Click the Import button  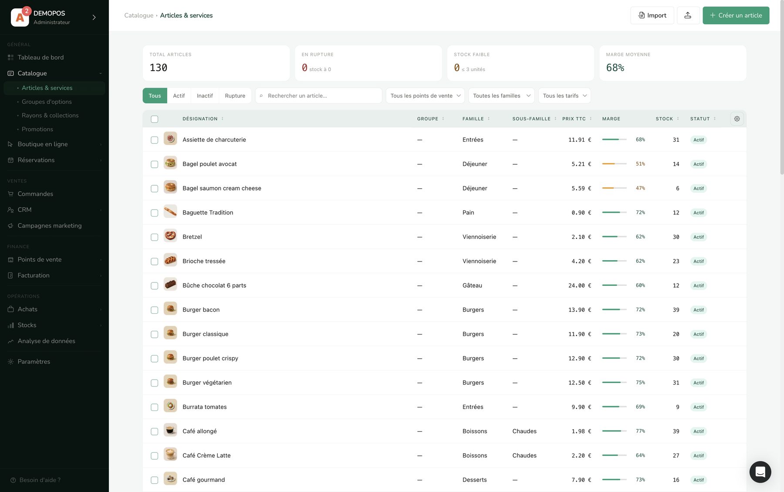click(652, 15)
